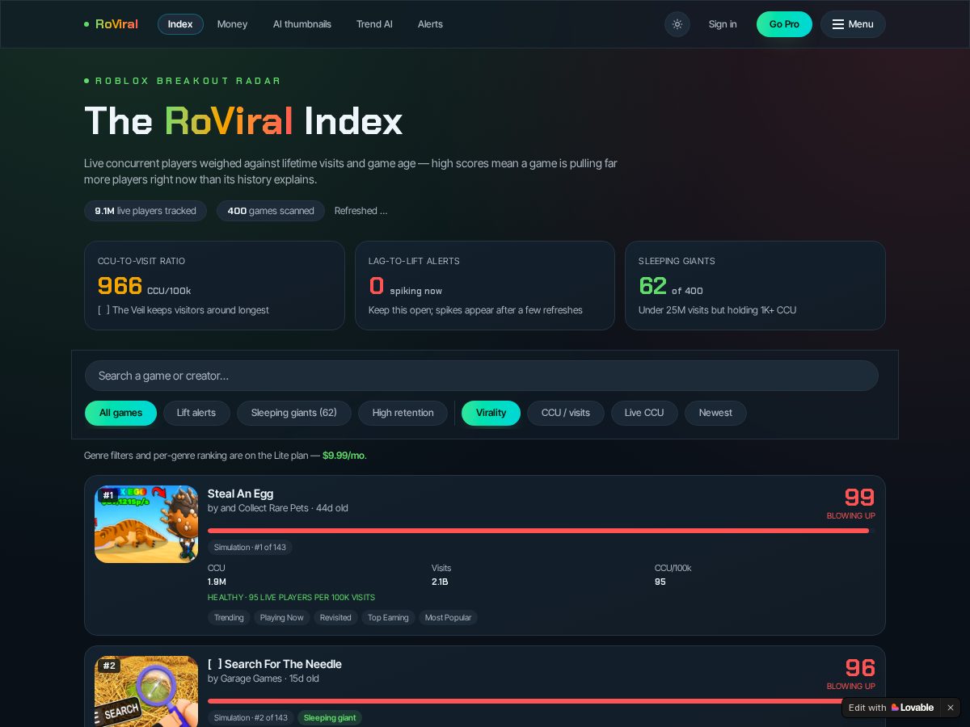Image resolution: width=970 pixels, height=727 pixels.
Task: Click the #1 rank badge
Action: point(108,495)
